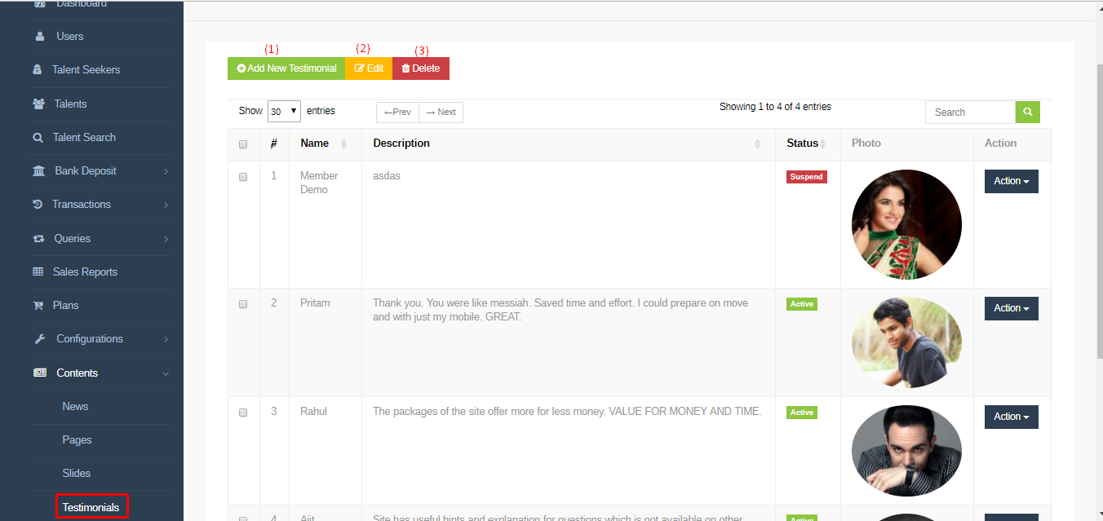Image resolution: width=1103 pixels, height=521 pixels.
Task: Click Talent Search label in the sidebar
Action: [x=84, y=138]
